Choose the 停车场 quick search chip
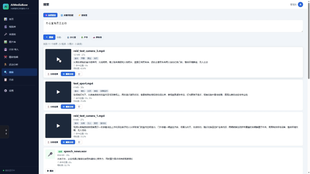310x174 pixels. pyautogui.click(x=97, y=37)
